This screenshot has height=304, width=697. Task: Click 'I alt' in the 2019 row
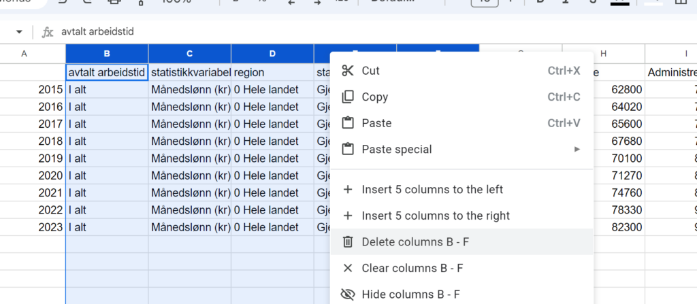[x=107, y=158]
